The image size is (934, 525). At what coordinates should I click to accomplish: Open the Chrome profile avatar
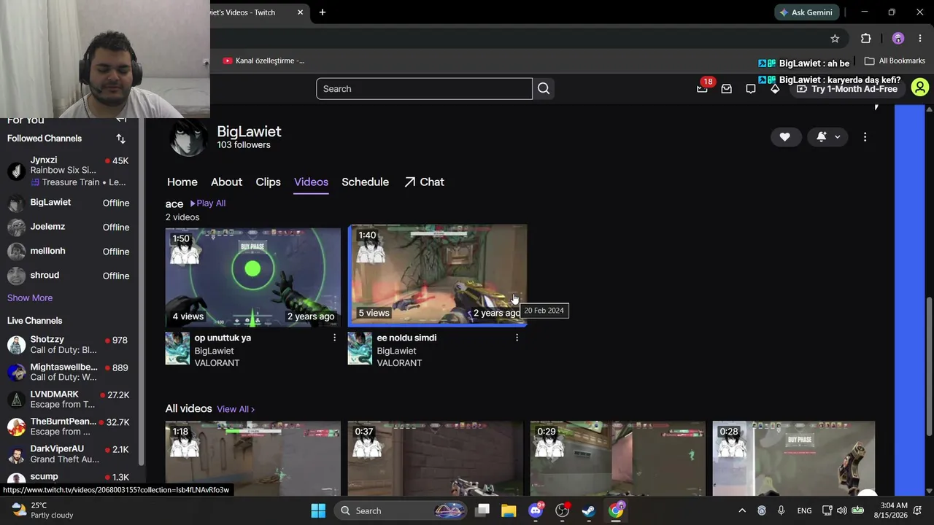(x=898, y=39)
